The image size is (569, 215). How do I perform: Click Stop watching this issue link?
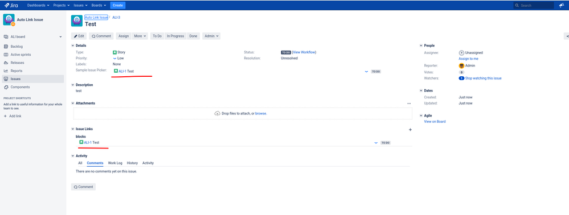coord(484,78)
